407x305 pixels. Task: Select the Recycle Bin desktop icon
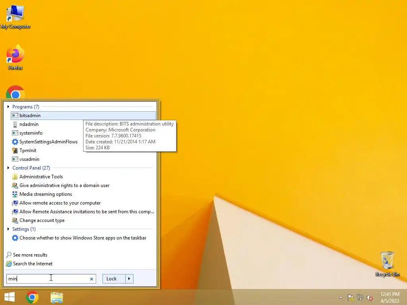(387, 264)
